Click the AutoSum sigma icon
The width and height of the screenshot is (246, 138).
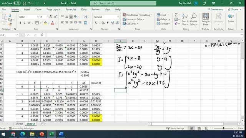[x=176, y=15]
